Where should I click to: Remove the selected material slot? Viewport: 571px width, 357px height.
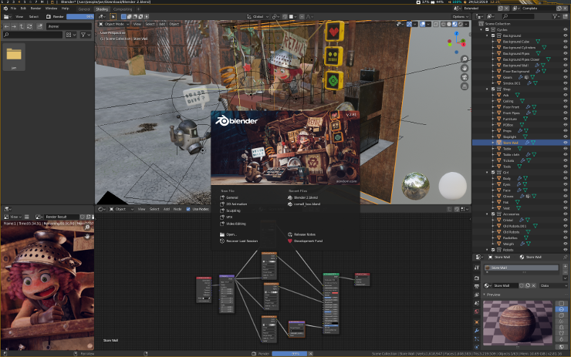coord(565,273)
